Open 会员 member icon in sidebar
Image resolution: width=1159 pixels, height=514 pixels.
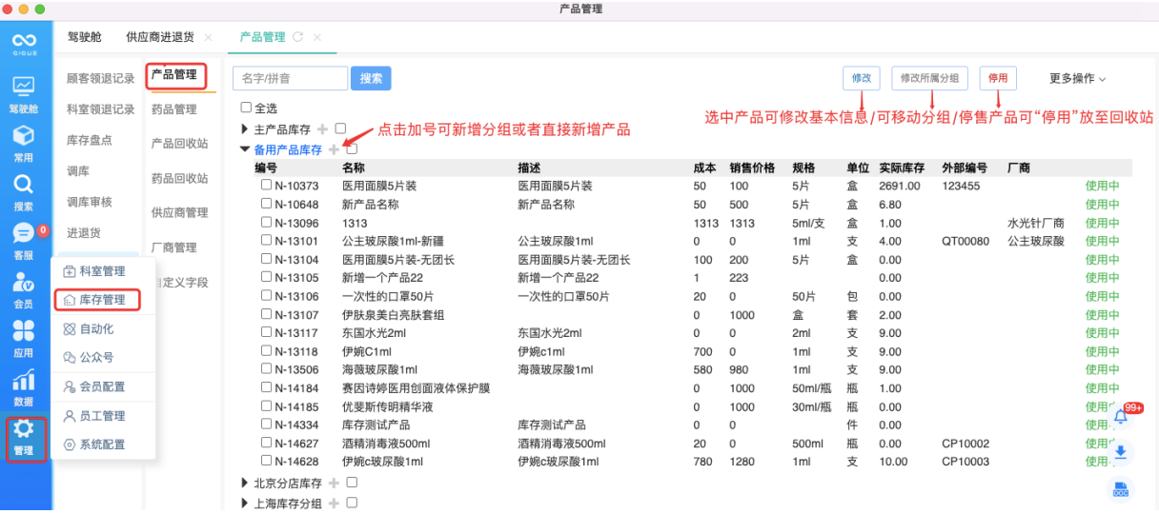(25, 282)
